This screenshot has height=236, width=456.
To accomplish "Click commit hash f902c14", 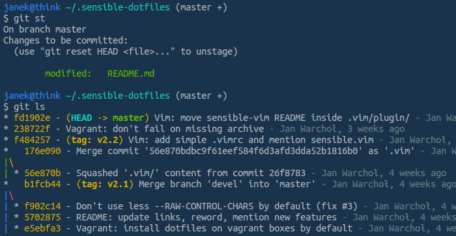I will (x=42, y=206).
